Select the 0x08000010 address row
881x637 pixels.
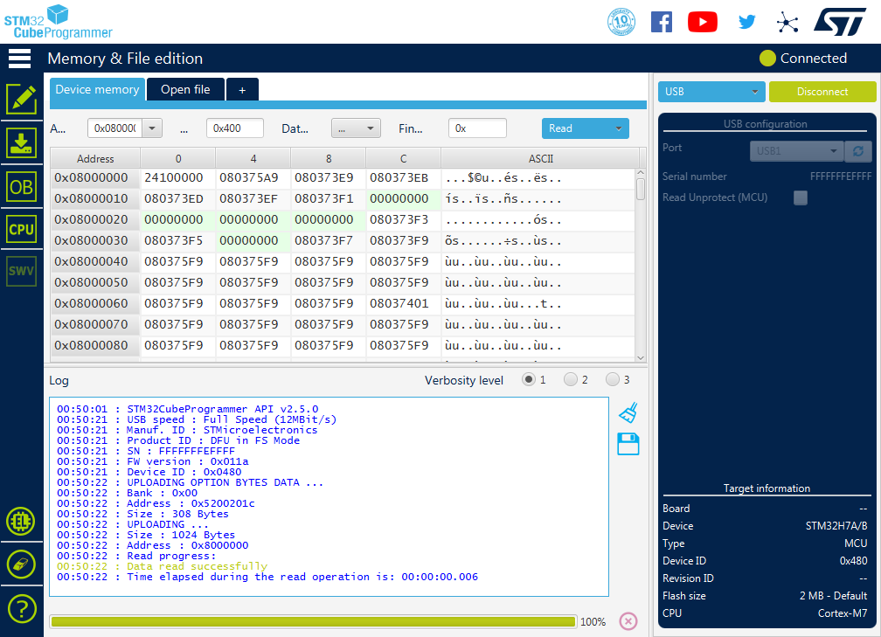tap(95, 199)
